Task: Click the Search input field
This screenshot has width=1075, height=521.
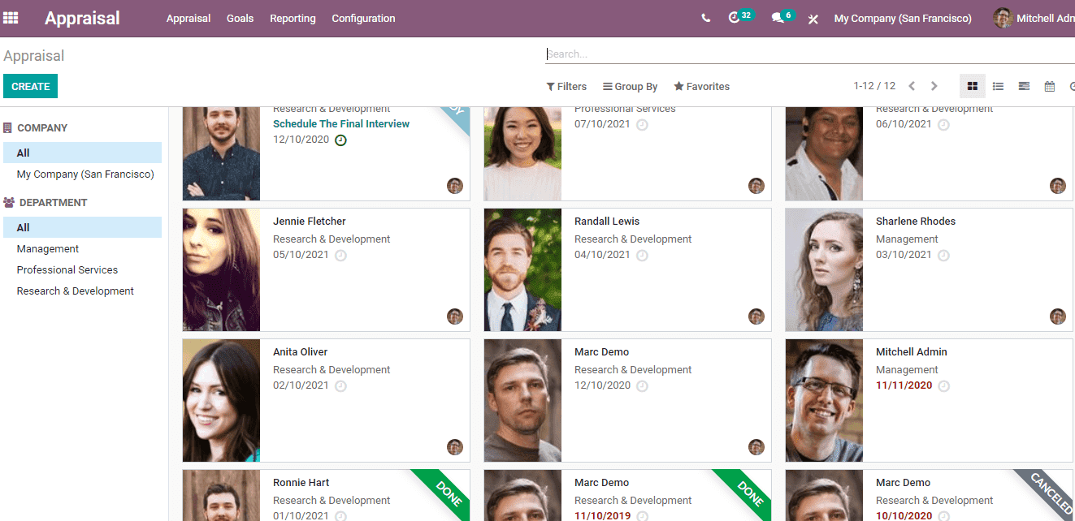Action: pos(809,54)
